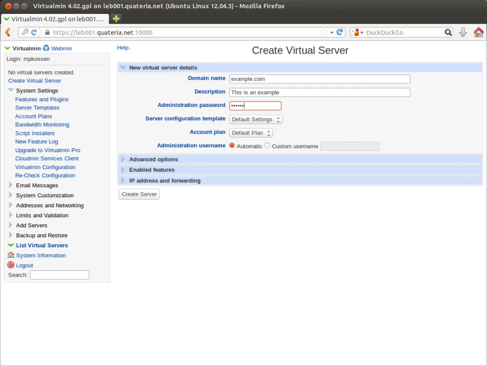Open New Feature Log
Image resolution: width=487 pixels, height=366 pixels.
pyautogui.click(x=37, y=142)
